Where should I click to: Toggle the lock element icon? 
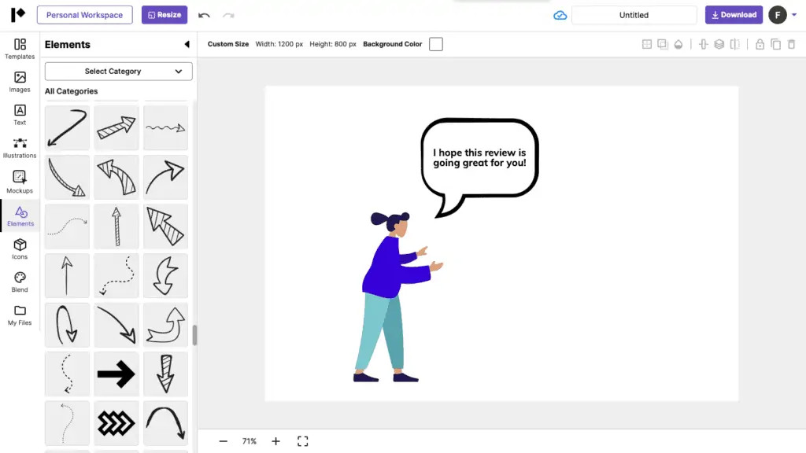coord(760,45)
